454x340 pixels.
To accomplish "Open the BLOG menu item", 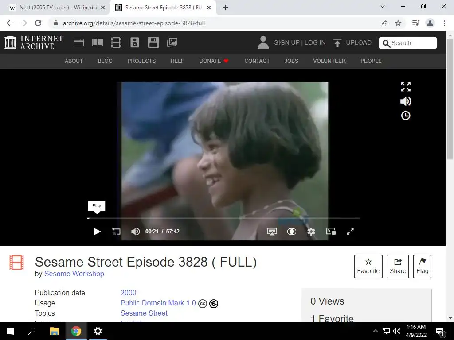I will pos(105,61).
